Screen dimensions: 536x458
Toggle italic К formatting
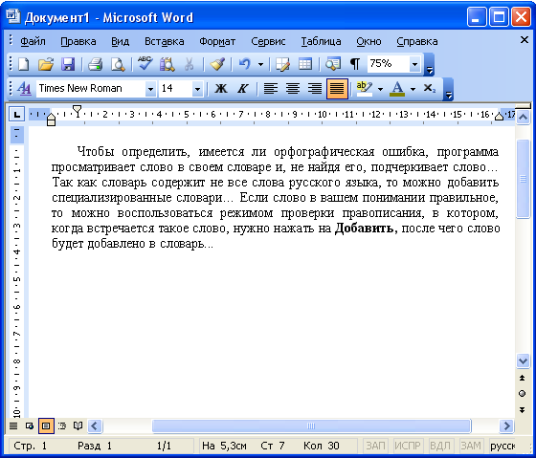(x=242, y=89)
